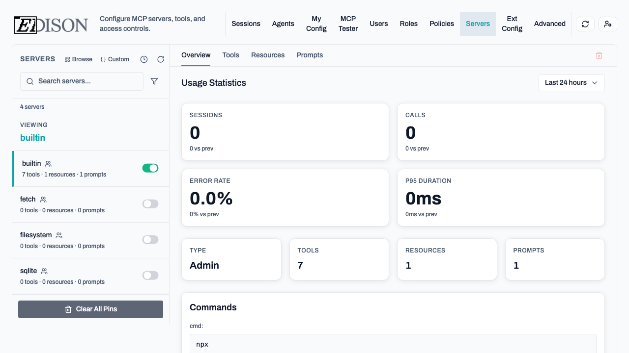Open the server filter funnel icon
Viewport: 629px width, 353px height.
click(x=154, y=81)
